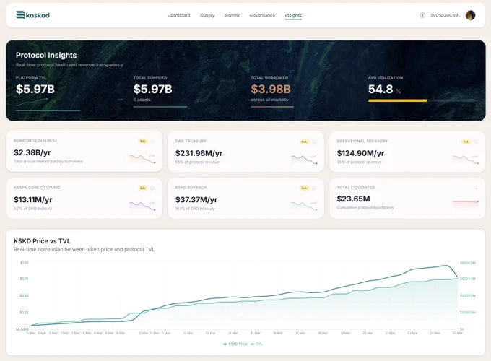Click the $5.97B Total Supplied value
Screen dimensions: 491x361
pos(153,89)
